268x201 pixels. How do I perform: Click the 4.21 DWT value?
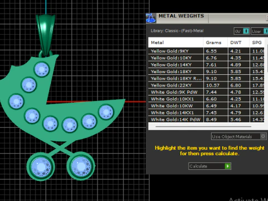pyautogui.click(x=236, y=51)
